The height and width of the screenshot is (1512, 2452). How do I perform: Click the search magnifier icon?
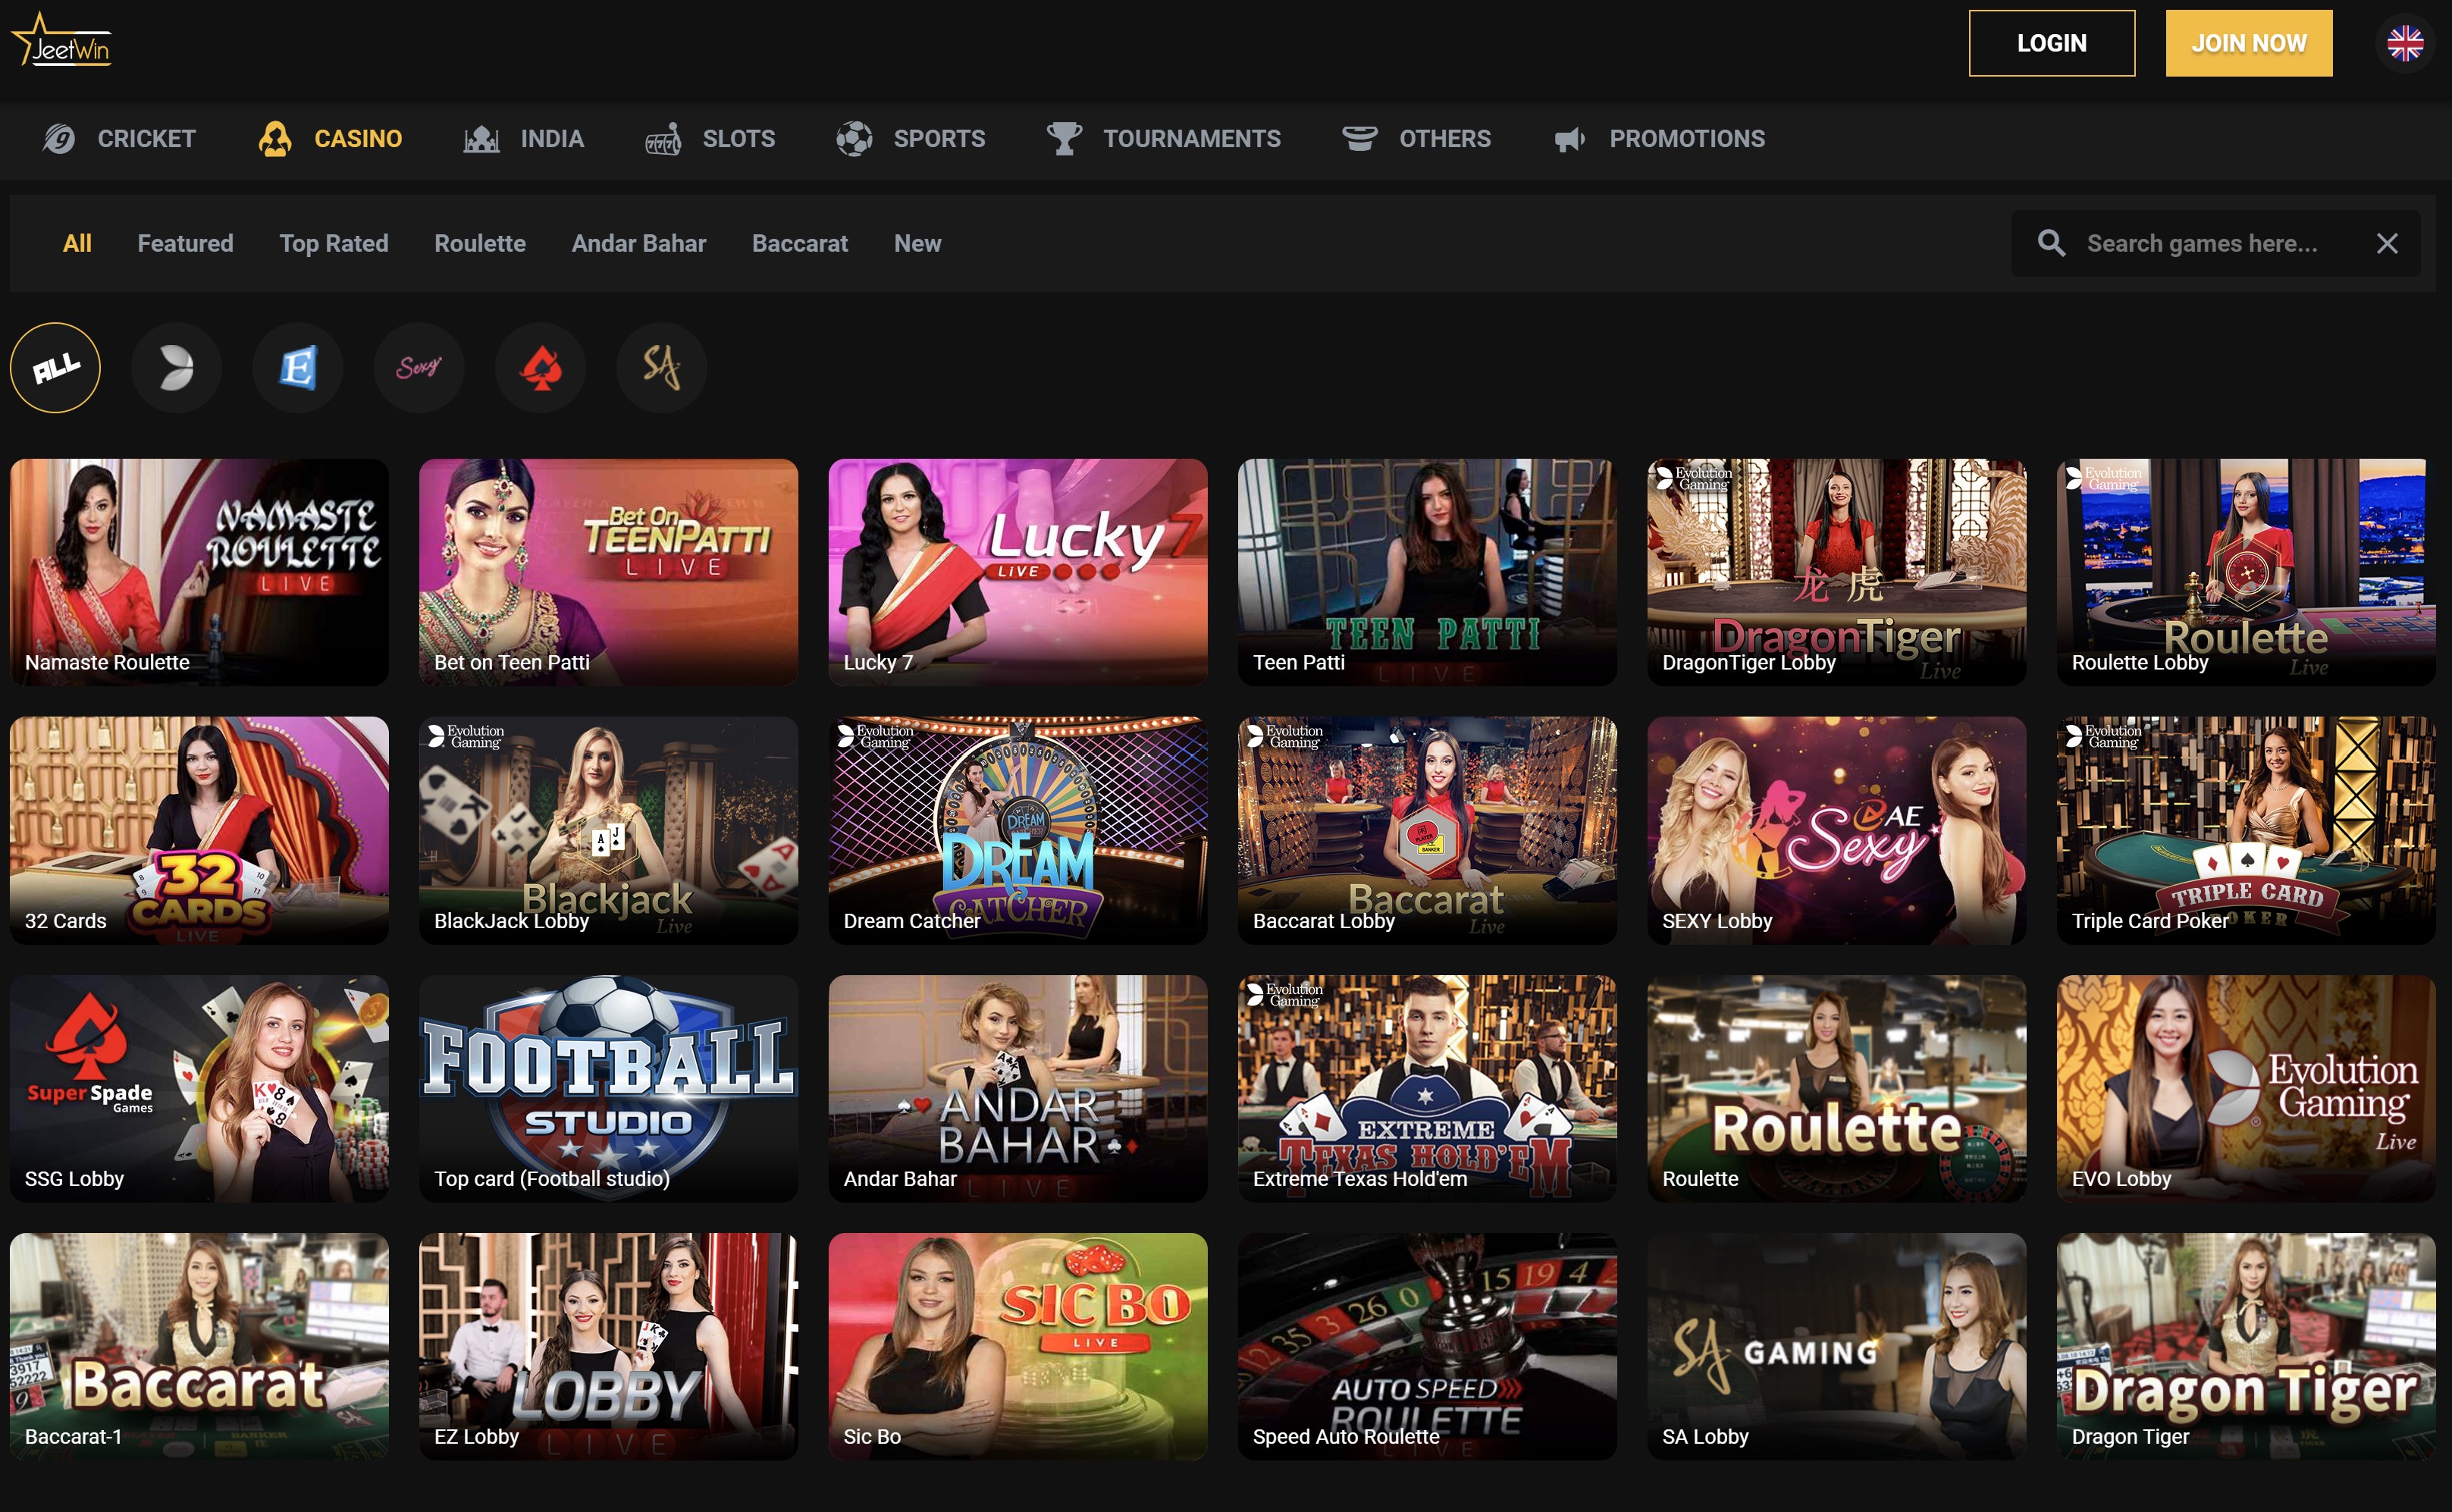click(x=2051, y=243)
